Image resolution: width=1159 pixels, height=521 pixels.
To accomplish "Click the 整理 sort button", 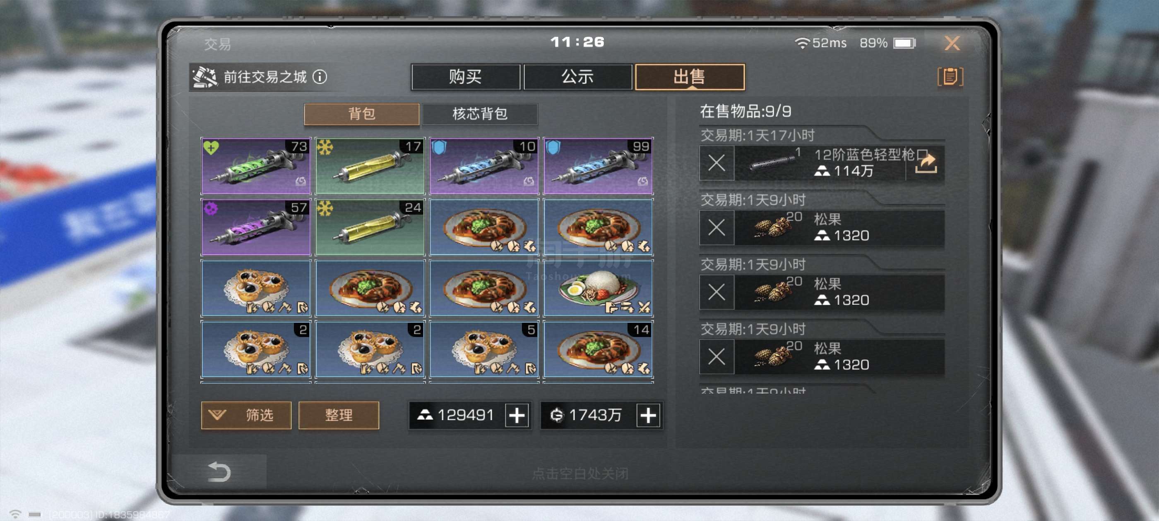I will (x=339, y=415).
